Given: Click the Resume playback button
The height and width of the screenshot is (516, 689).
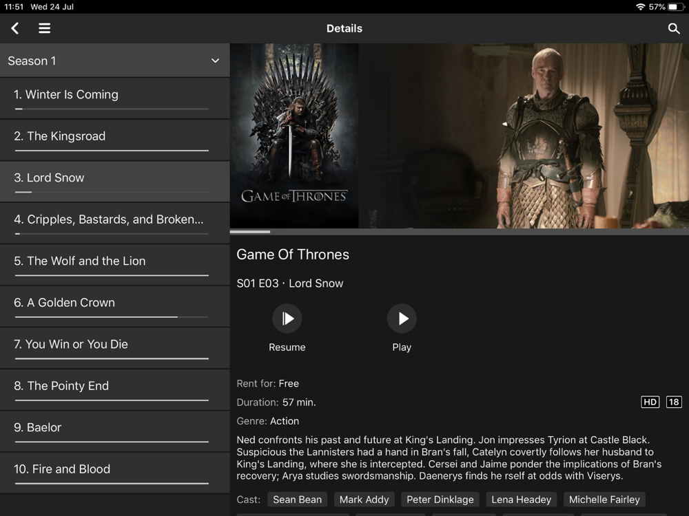Looking at the screenshot, I should (x=287, y=319).
